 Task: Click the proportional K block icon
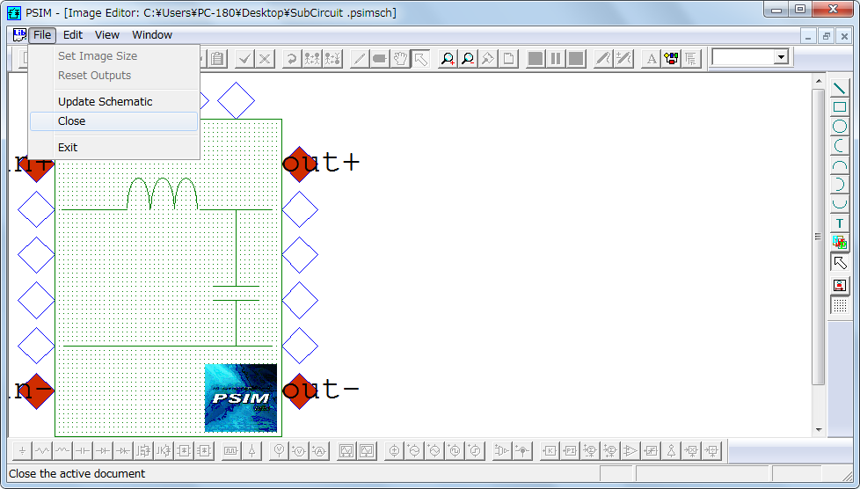click(550, 450)
